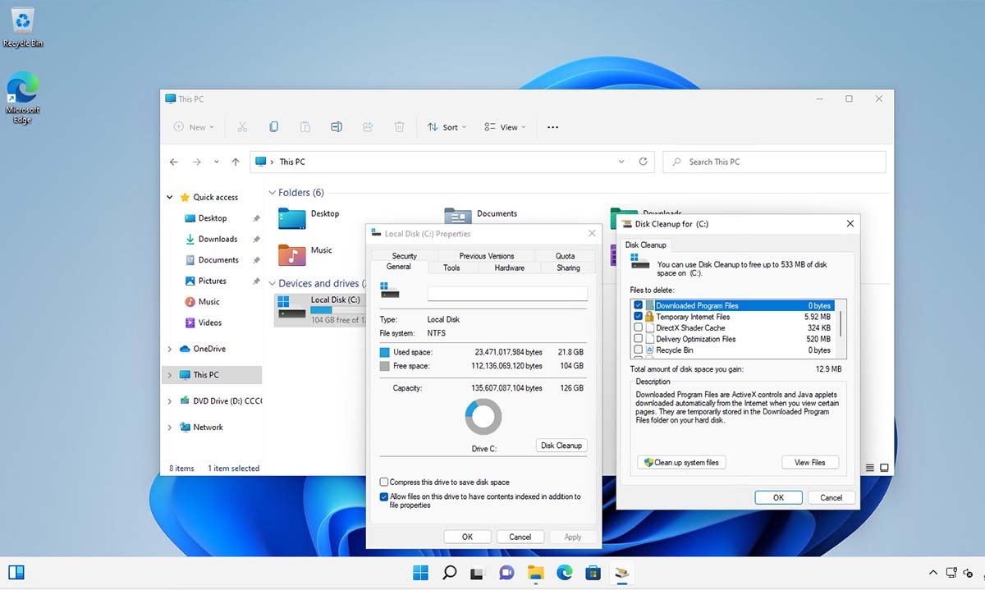Enable Compress this drive to save disk space

[383, 483]
